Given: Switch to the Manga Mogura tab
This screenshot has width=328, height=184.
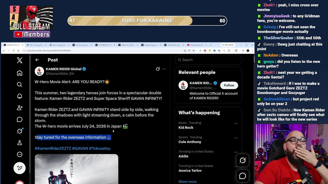Looking at the screenshot, I should pos(151,45).
